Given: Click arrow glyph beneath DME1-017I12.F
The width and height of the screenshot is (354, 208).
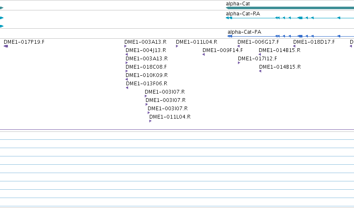Looking at the screenshot, I should pos(239,63).
